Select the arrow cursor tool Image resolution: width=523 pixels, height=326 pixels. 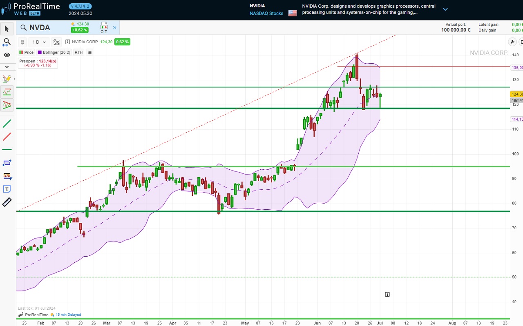pyautogui.click(x=7, y=29)
